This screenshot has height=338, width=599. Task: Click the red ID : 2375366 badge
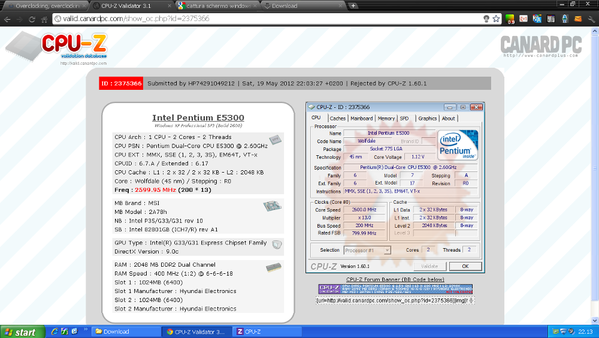click(x=121, y=83)
